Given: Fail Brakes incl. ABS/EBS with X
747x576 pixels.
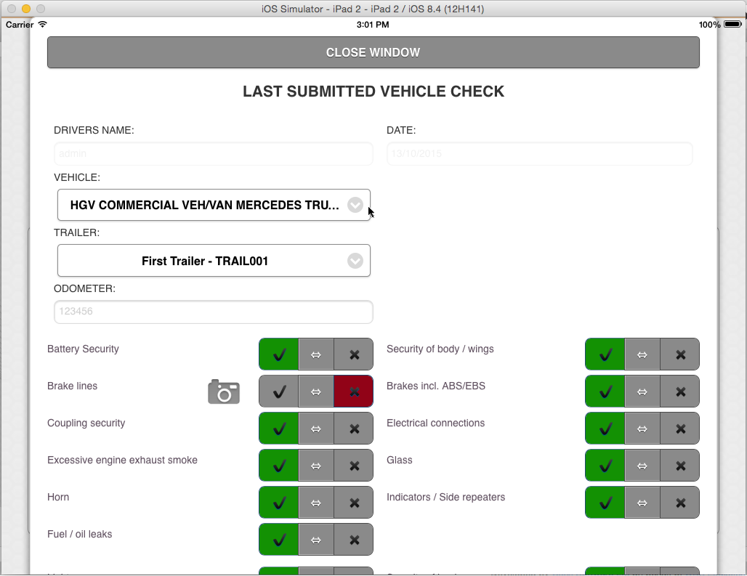Looking at the screenshot, I should point(680,392).
